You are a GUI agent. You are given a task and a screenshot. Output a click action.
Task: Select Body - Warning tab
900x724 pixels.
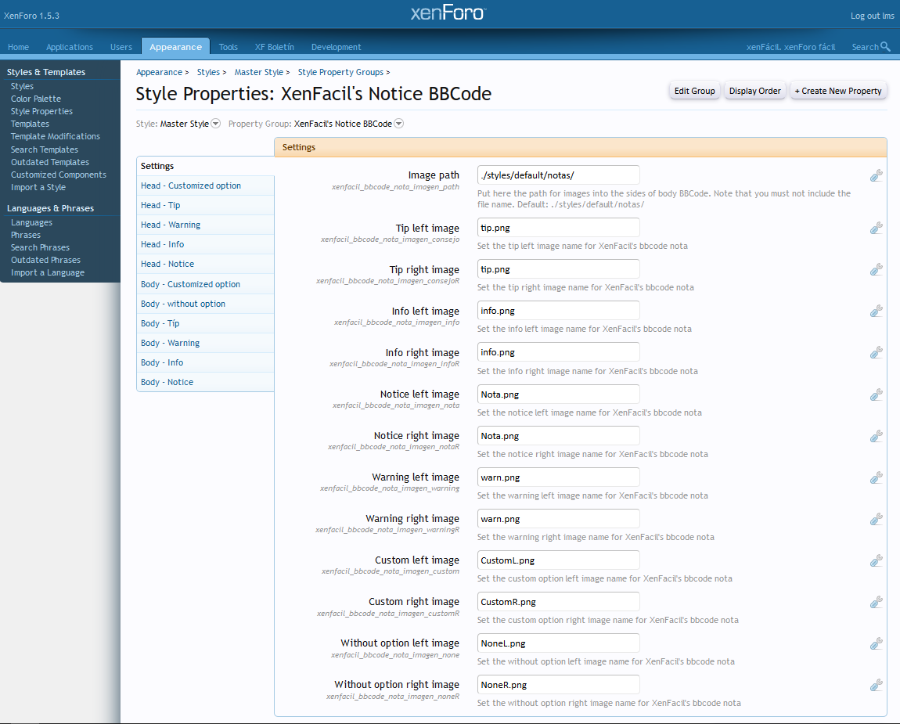(x=206, y=343)
